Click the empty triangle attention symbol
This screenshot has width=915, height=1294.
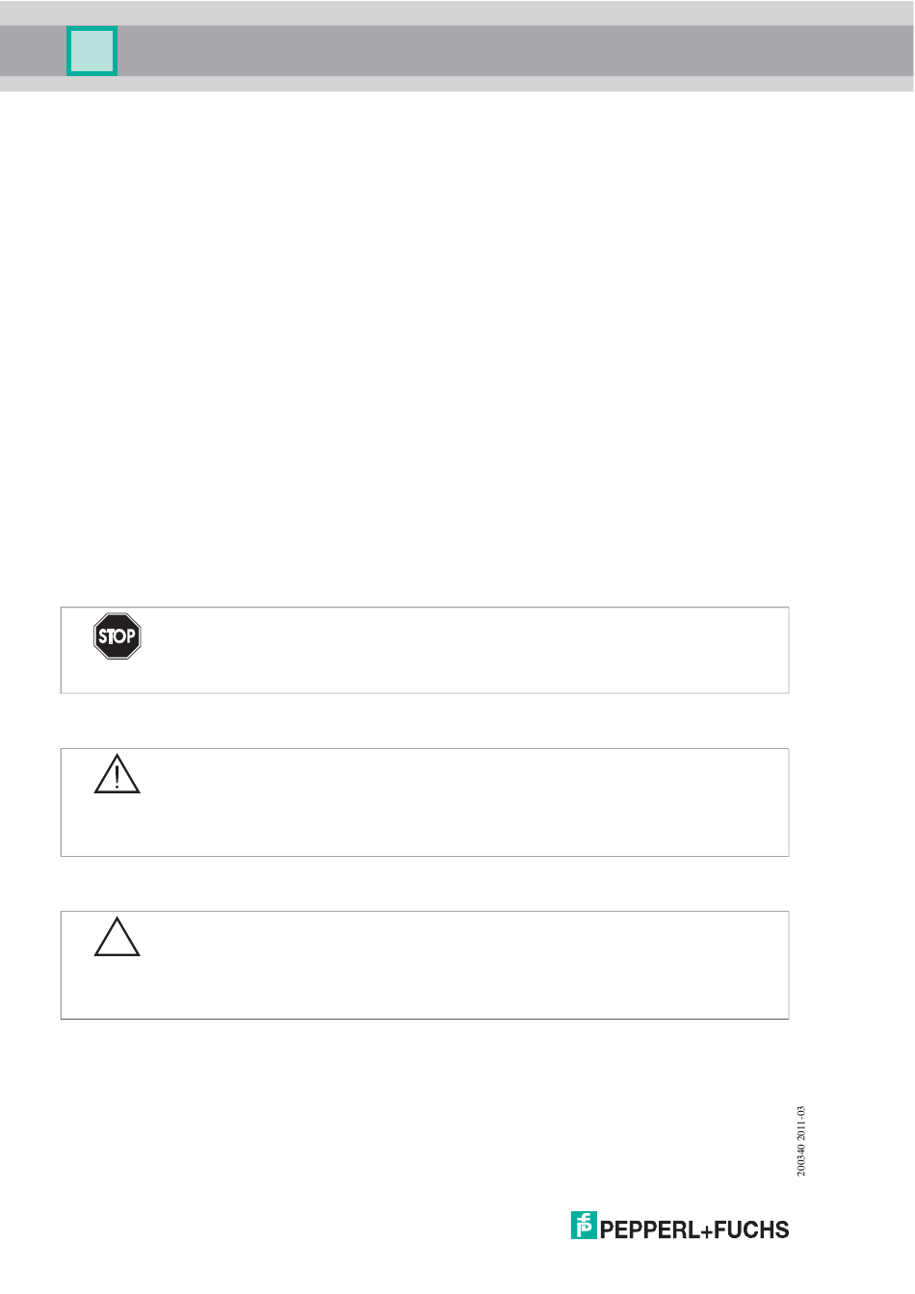click(x=118, y=937)
